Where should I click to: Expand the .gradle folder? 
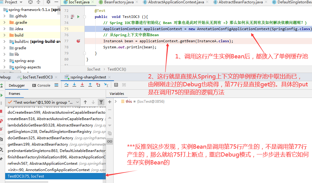tap(5, 22)
